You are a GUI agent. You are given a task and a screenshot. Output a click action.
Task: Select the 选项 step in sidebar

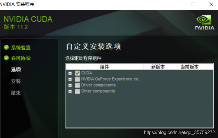tap(16, 70)
